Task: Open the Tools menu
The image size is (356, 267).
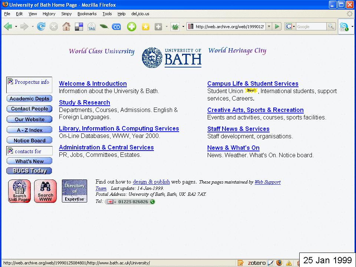Action: pyautogui.click(x=107, y=14)
